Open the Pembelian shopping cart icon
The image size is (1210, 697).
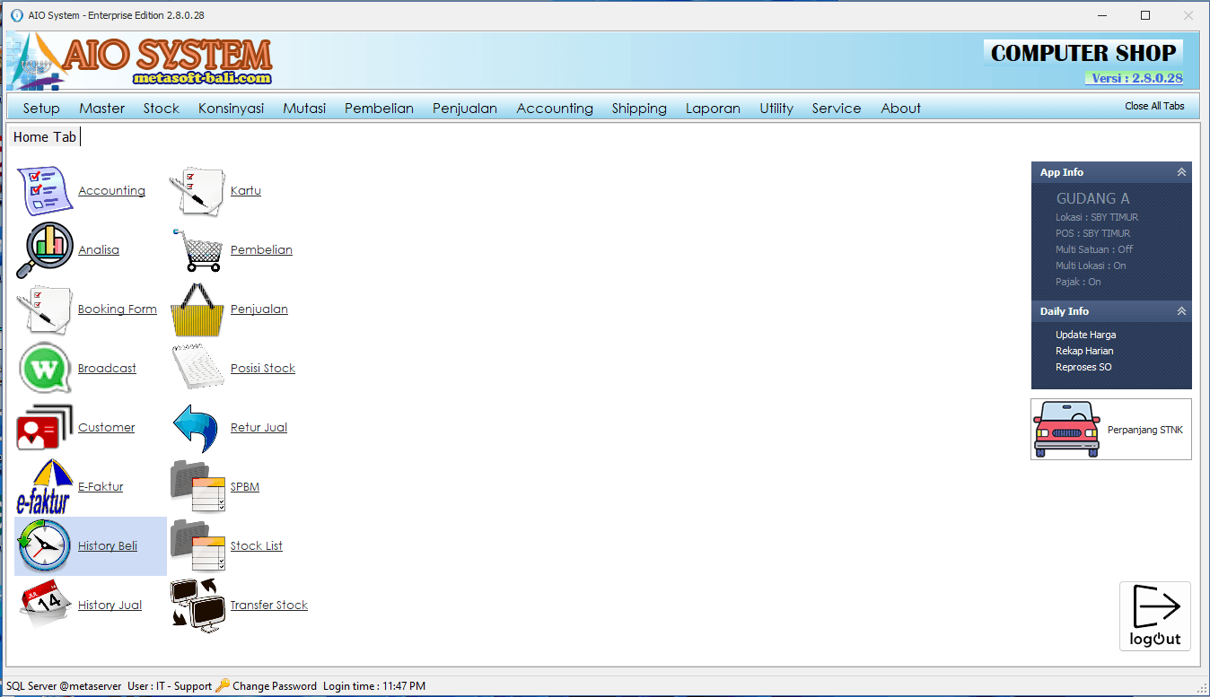(197, 249)
